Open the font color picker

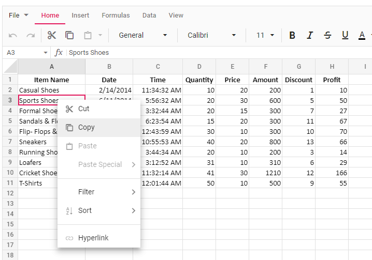pos(362,35)
